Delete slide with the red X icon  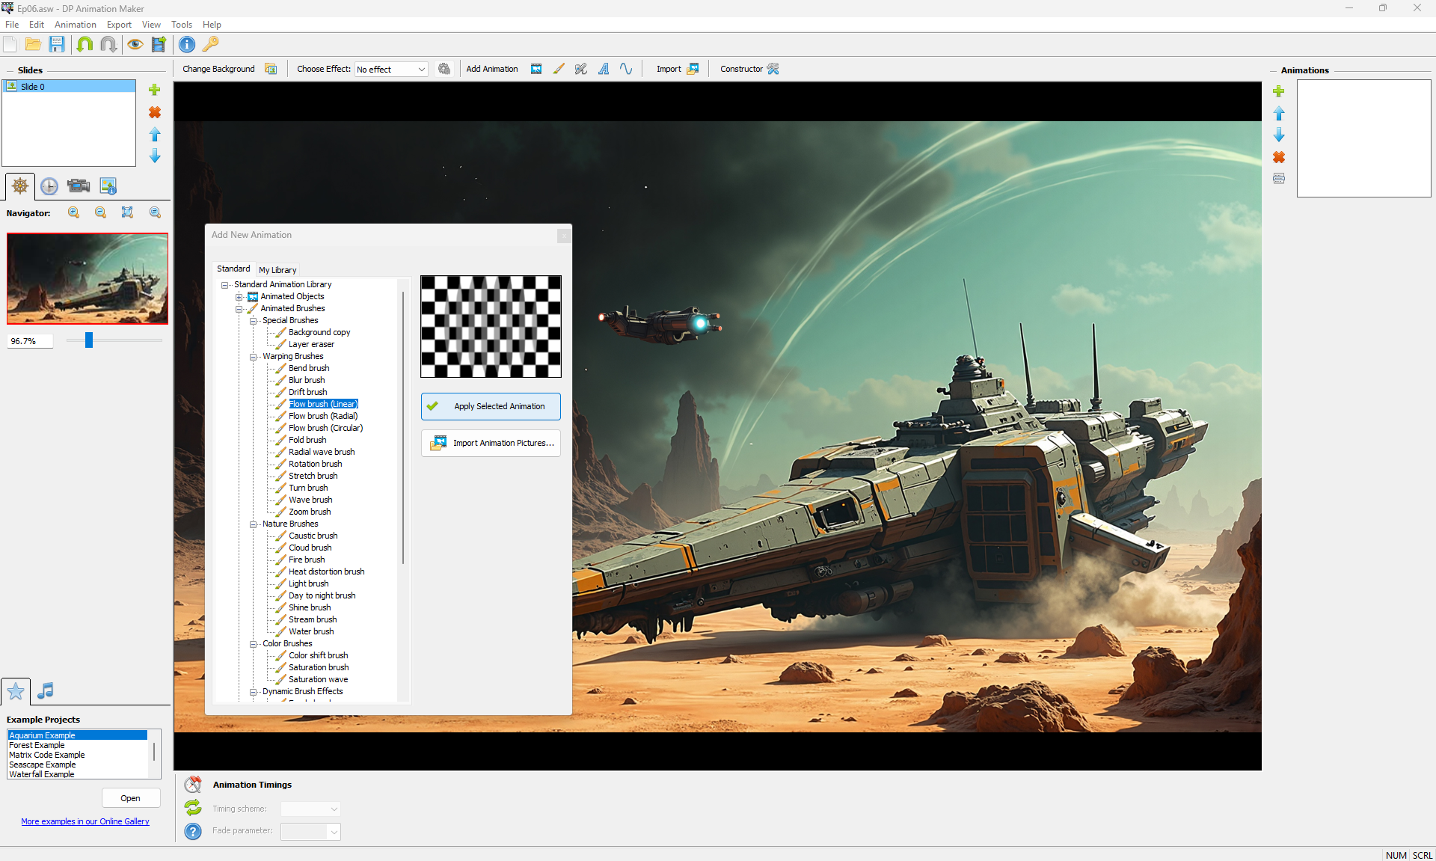[x=155, y=112]
